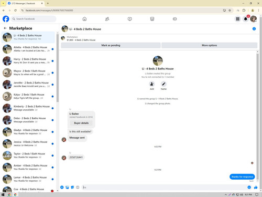Open the tab search dropdown arrow
Screen dimensions: 262x197
3,3
